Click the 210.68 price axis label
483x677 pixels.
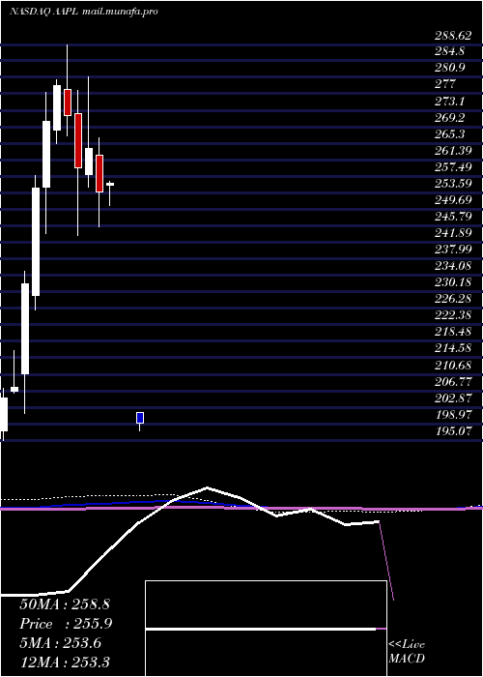[453, 366]
